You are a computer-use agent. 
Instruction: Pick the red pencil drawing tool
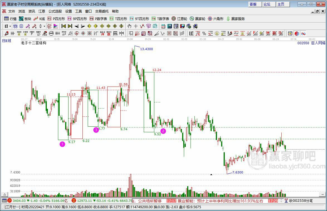[6, 33]
